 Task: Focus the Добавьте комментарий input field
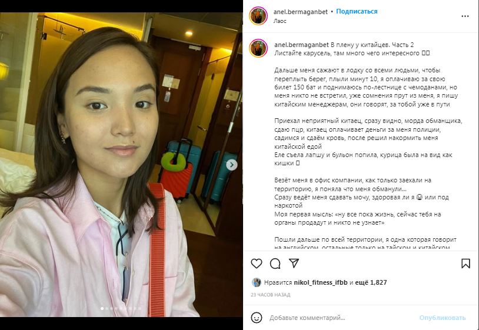342,318
